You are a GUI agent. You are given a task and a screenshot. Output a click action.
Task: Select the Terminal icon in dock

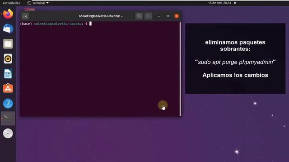[8, 118]
